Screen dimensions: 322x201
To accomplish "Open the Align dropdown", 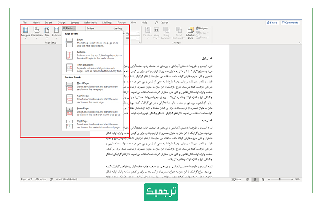I will [x=202, y=28].
